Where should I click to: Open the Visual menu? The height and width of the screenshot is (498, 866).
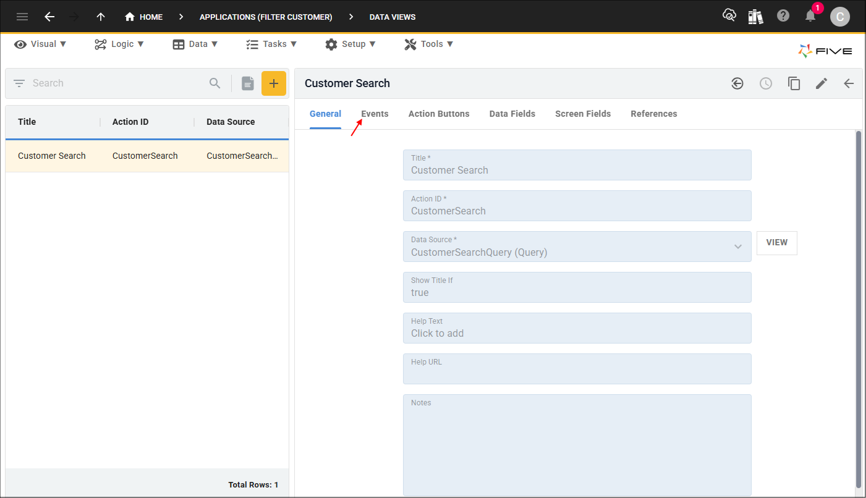[40, 44]
